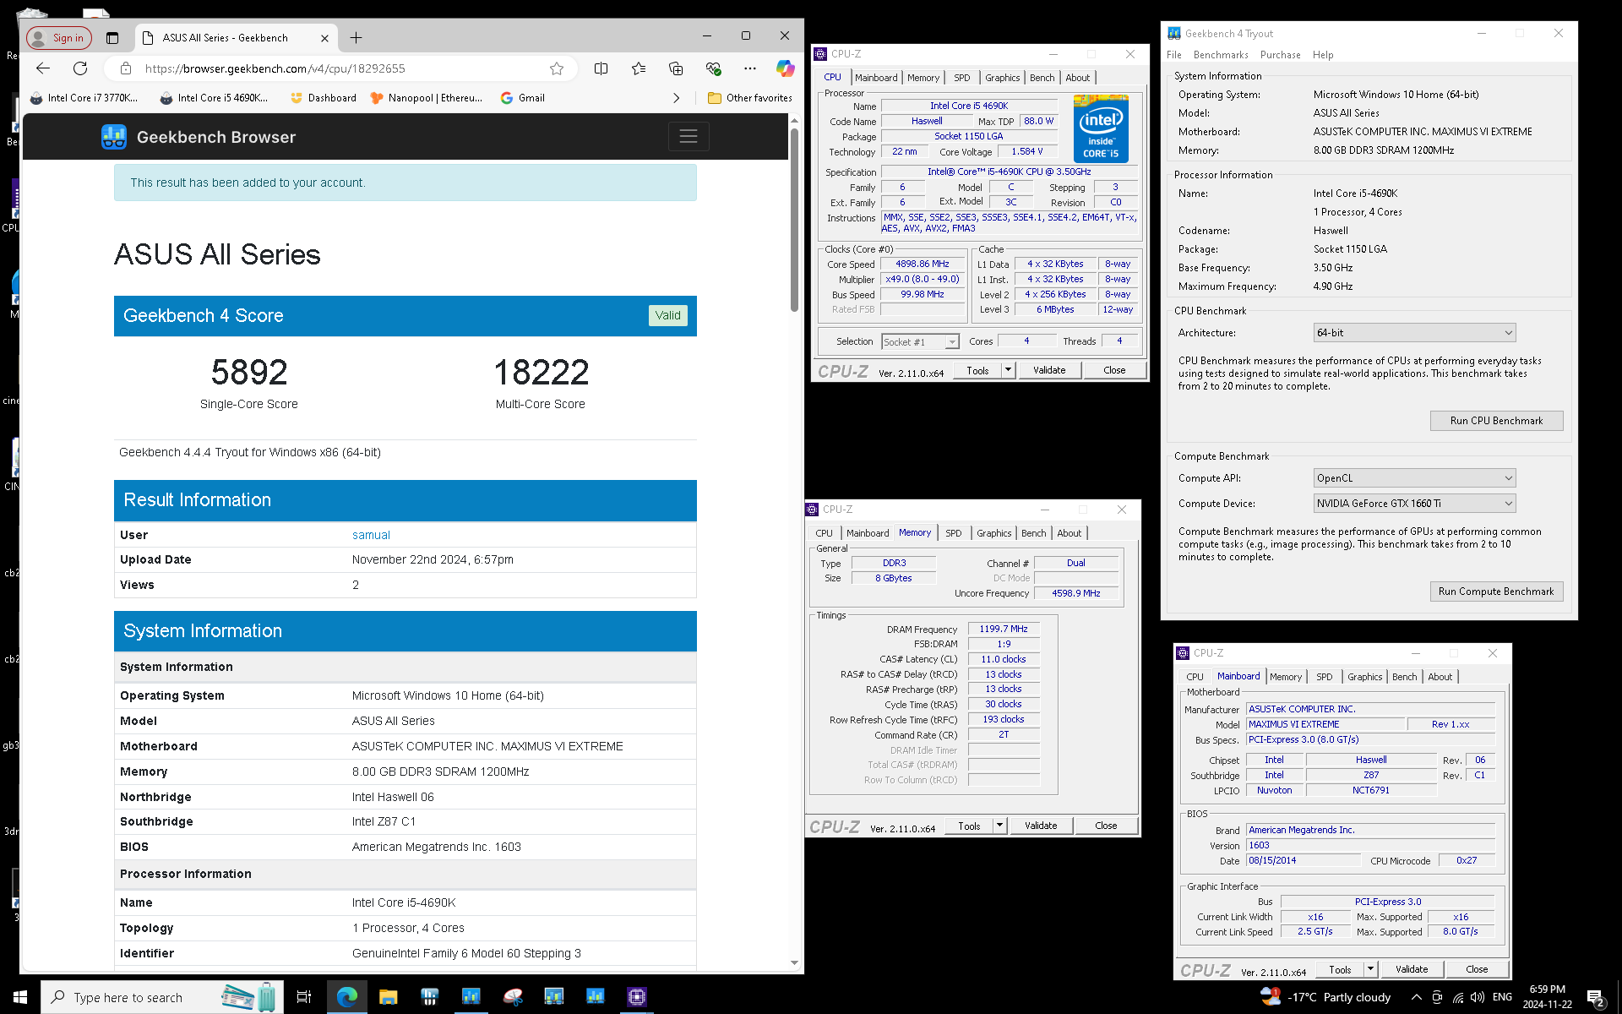Open SPD tab in Memory CPU-Z window
The image size is (1622, 1014).
pos(953,533)
